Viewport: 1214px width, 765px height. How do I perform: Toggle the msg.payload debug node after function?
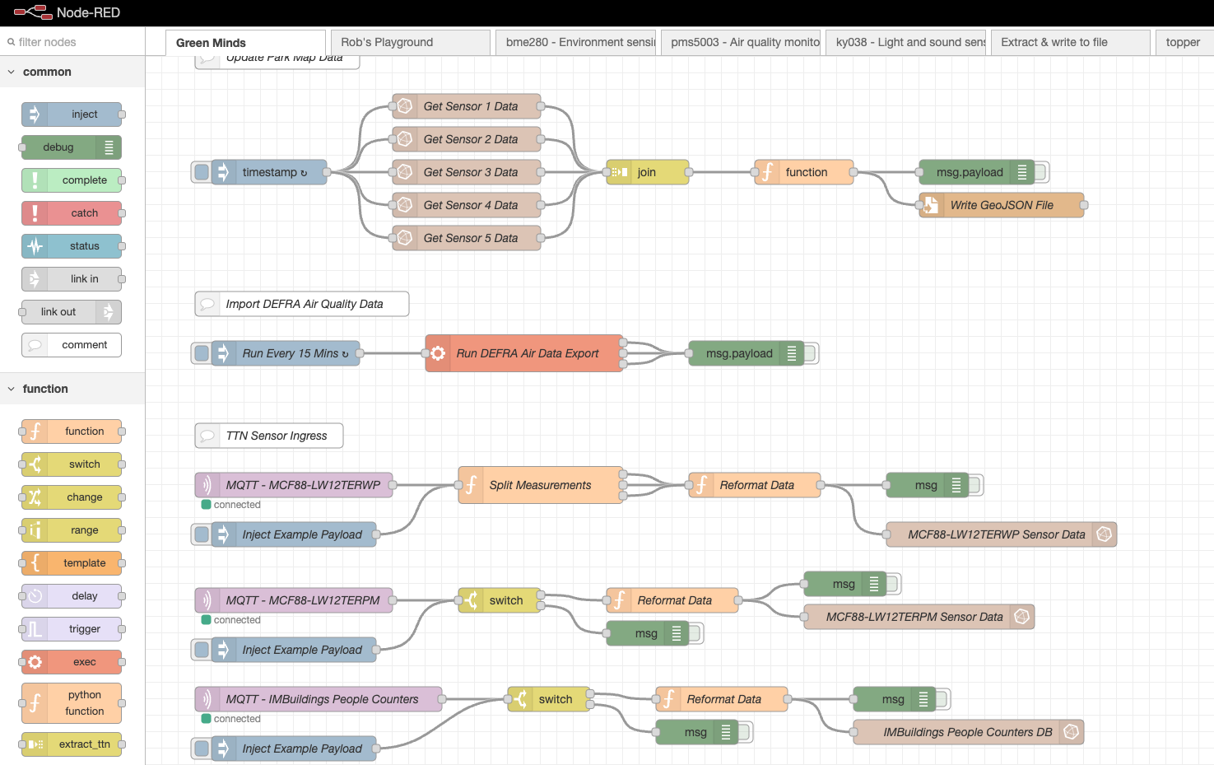(x=1041, y=172)
